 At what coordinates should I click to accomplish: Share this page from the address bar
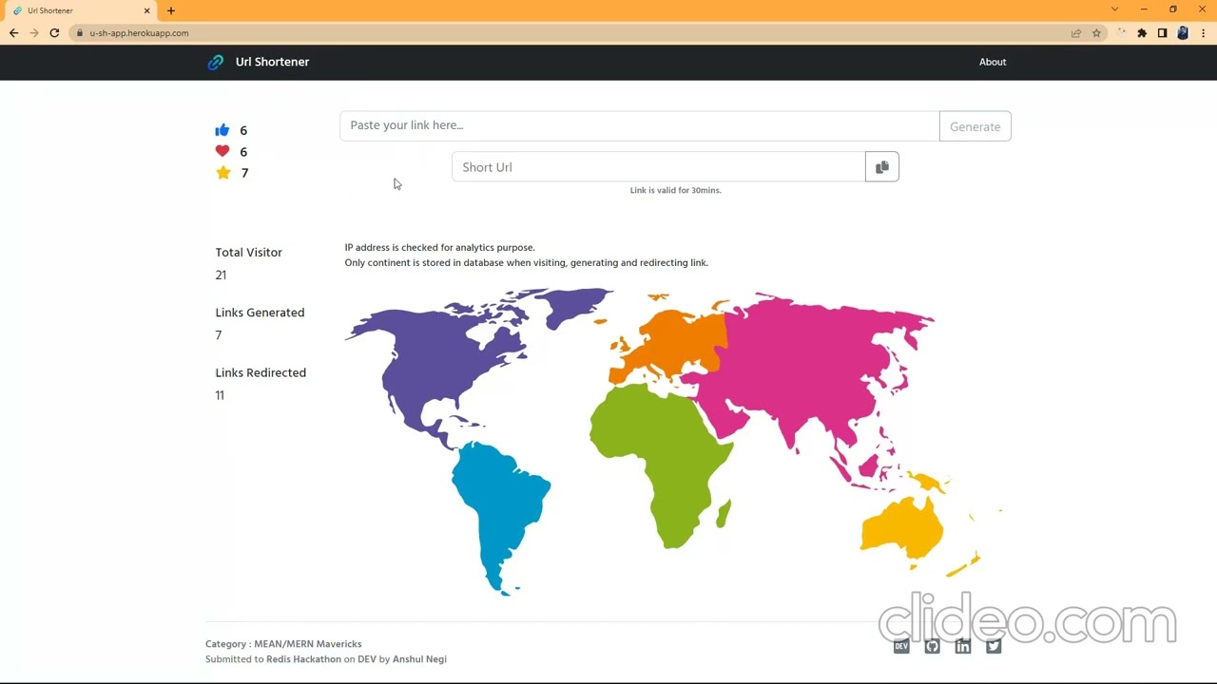(x=1076, y=33)
